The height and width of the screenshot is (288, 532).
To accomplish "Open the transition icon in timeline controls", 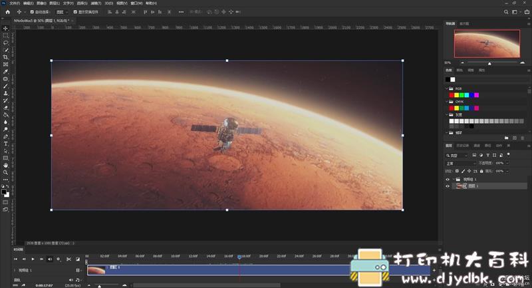I will pos(78,259).
